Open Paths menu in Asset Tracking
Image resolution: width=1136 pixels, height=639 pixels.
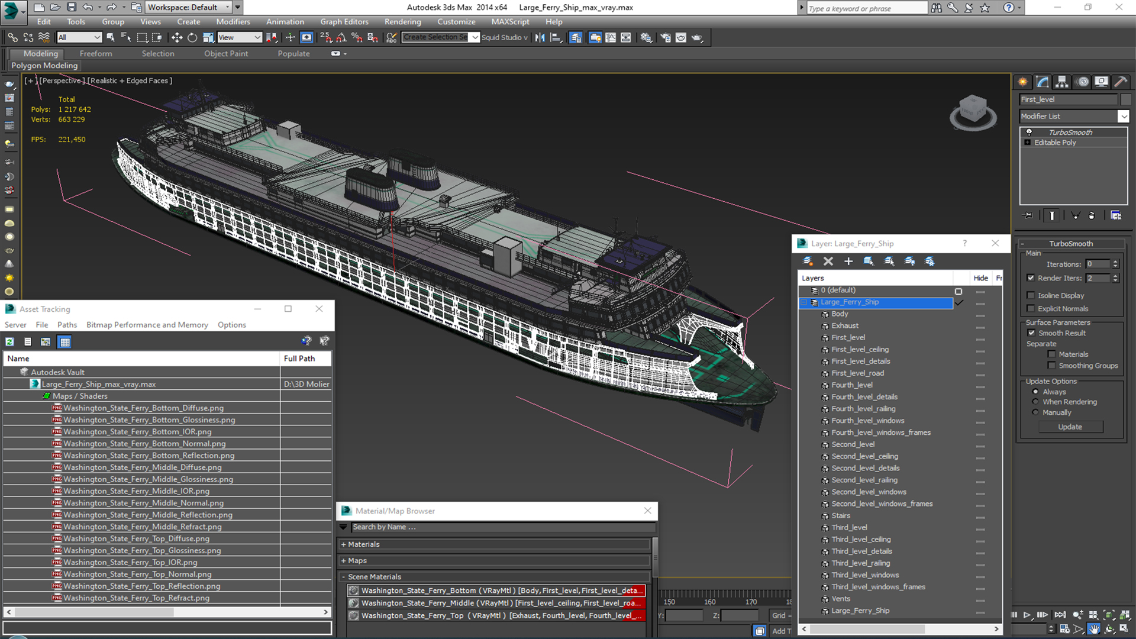click(67, 325)
